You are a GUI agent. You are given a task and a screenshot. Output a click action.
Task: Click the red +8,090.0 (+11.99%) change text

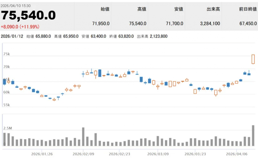[x=20, y=27]
